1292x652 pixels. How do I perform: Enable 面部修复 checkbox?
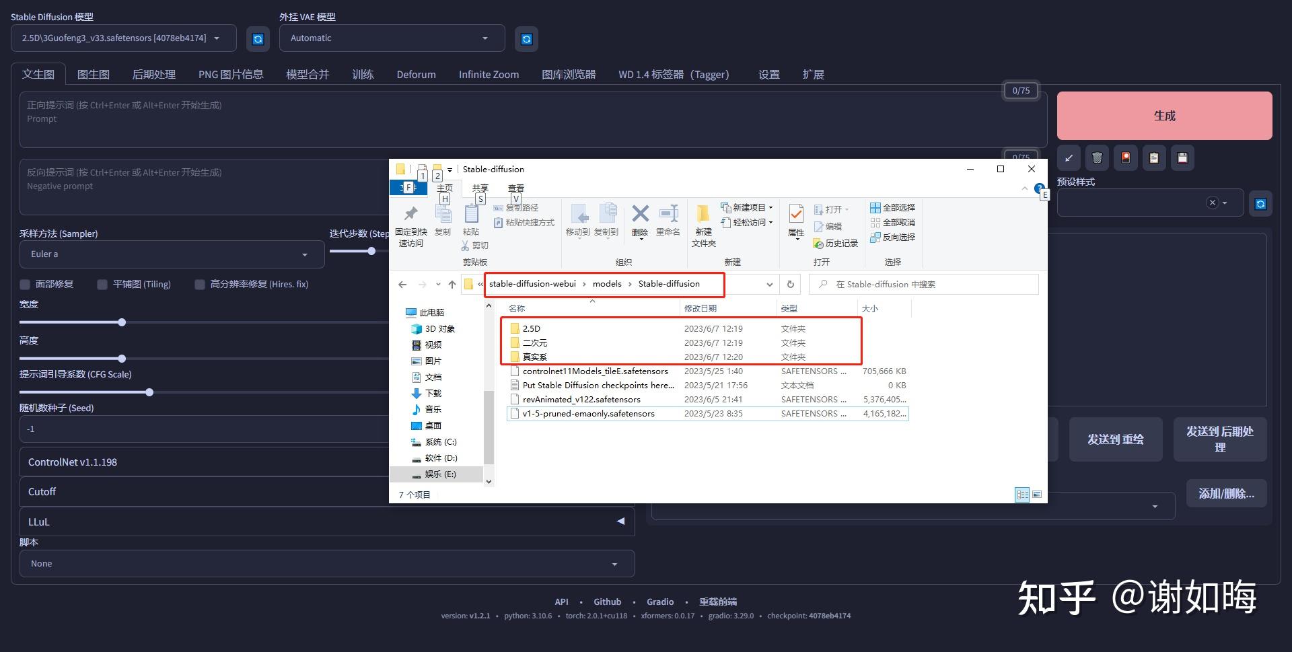click(x=25, y=284)
